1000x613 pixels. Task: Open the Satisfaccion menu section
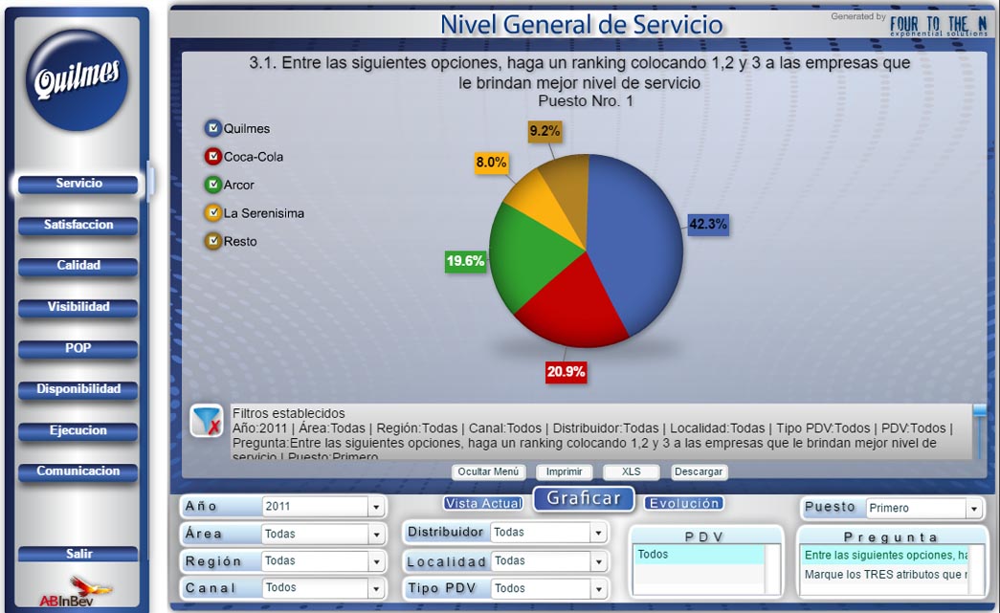(78, 225)
